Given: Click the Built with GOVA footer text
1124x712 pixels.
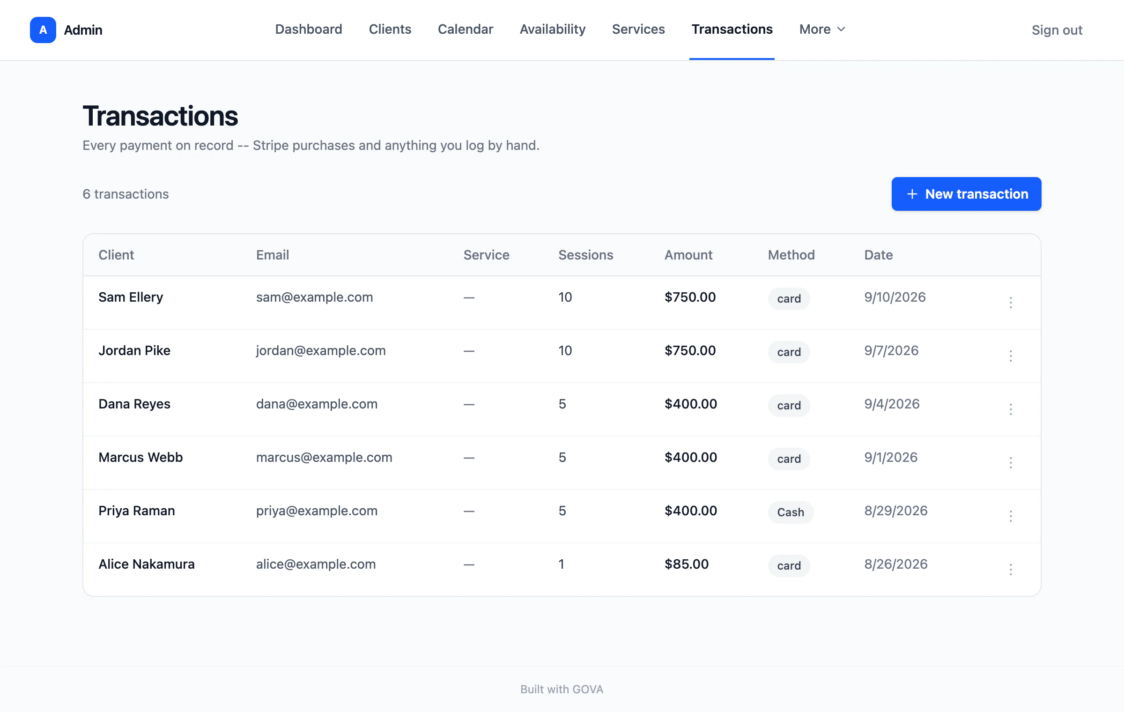Looking at the screenshot, I should coord(562,689).
